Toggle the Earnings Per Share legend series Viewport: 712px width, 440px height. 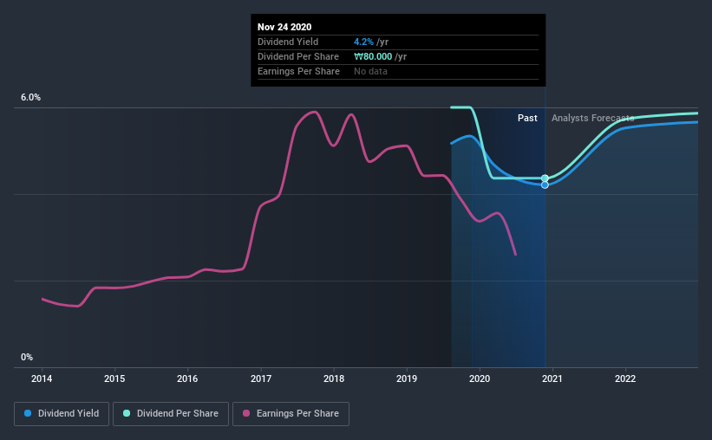(291, 414)
